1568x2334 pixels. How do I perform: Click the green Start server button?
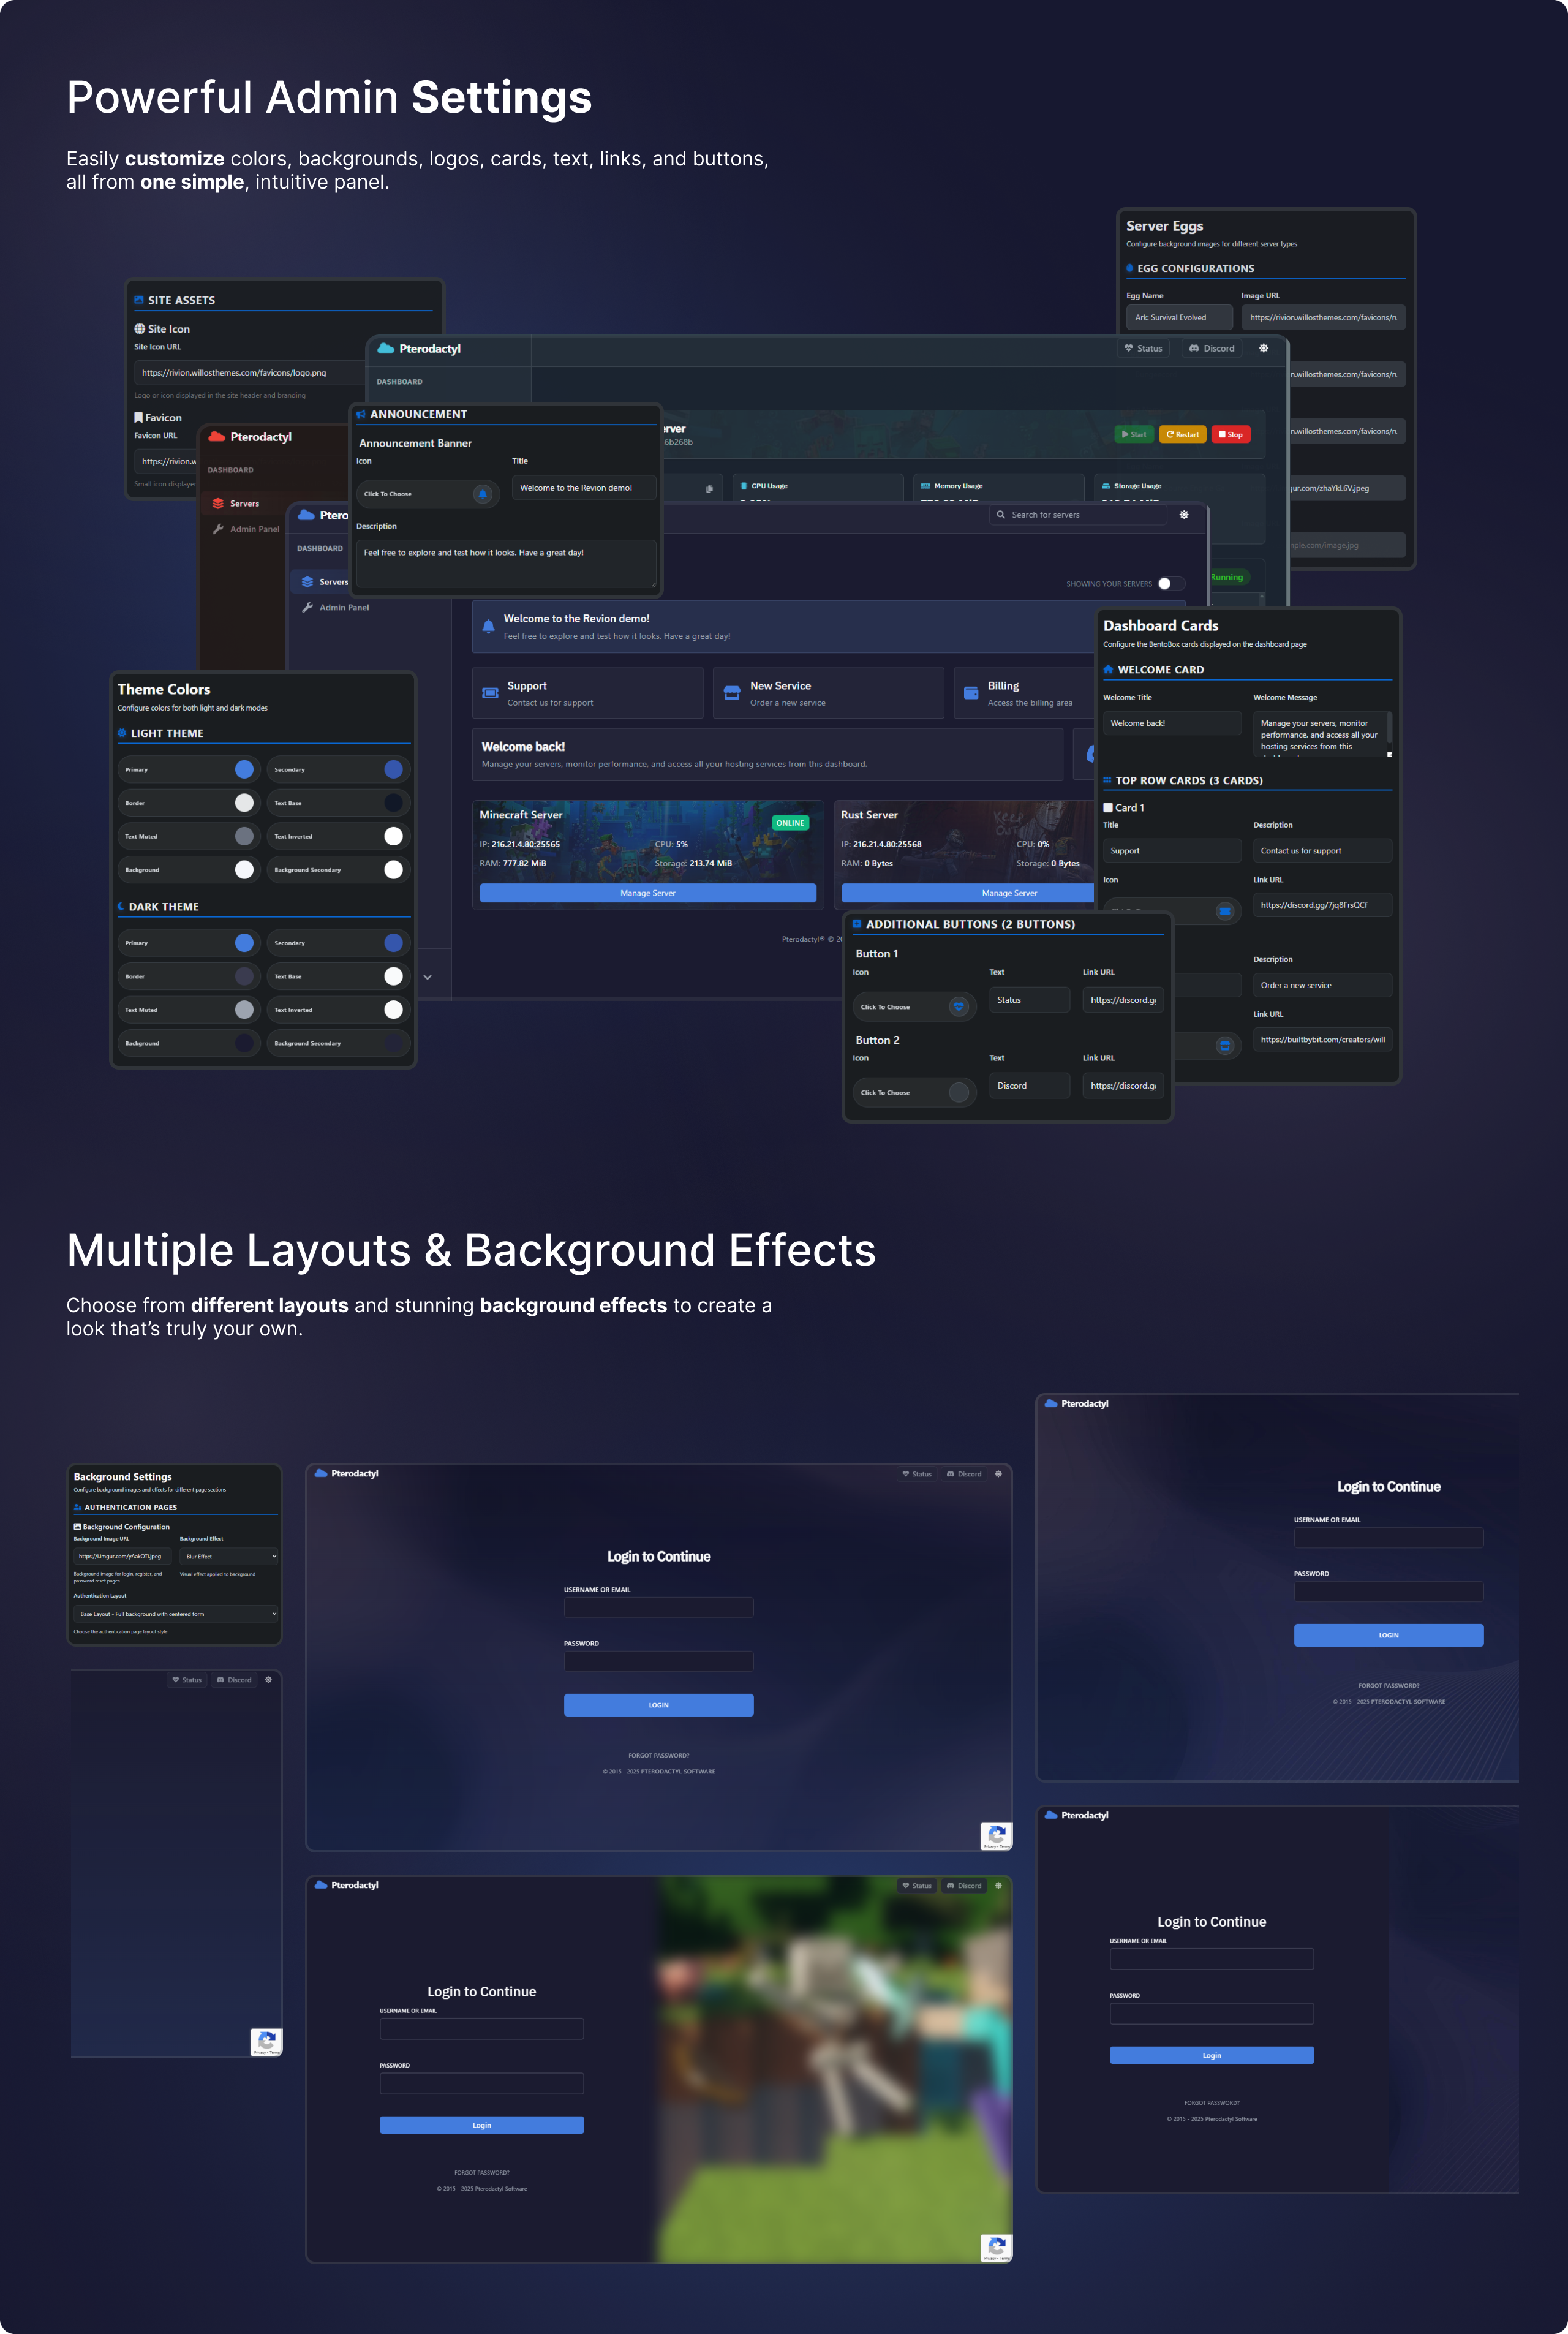tap(1134, 434)
